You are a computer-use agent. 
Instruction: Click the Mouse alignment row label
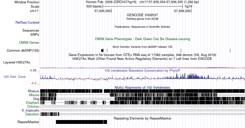[34, 95]
